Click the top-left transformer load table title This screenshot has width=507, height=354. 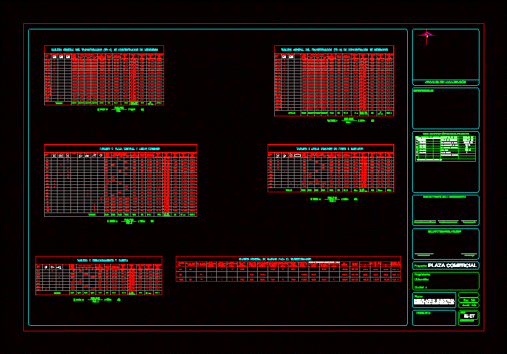point(103,49)
